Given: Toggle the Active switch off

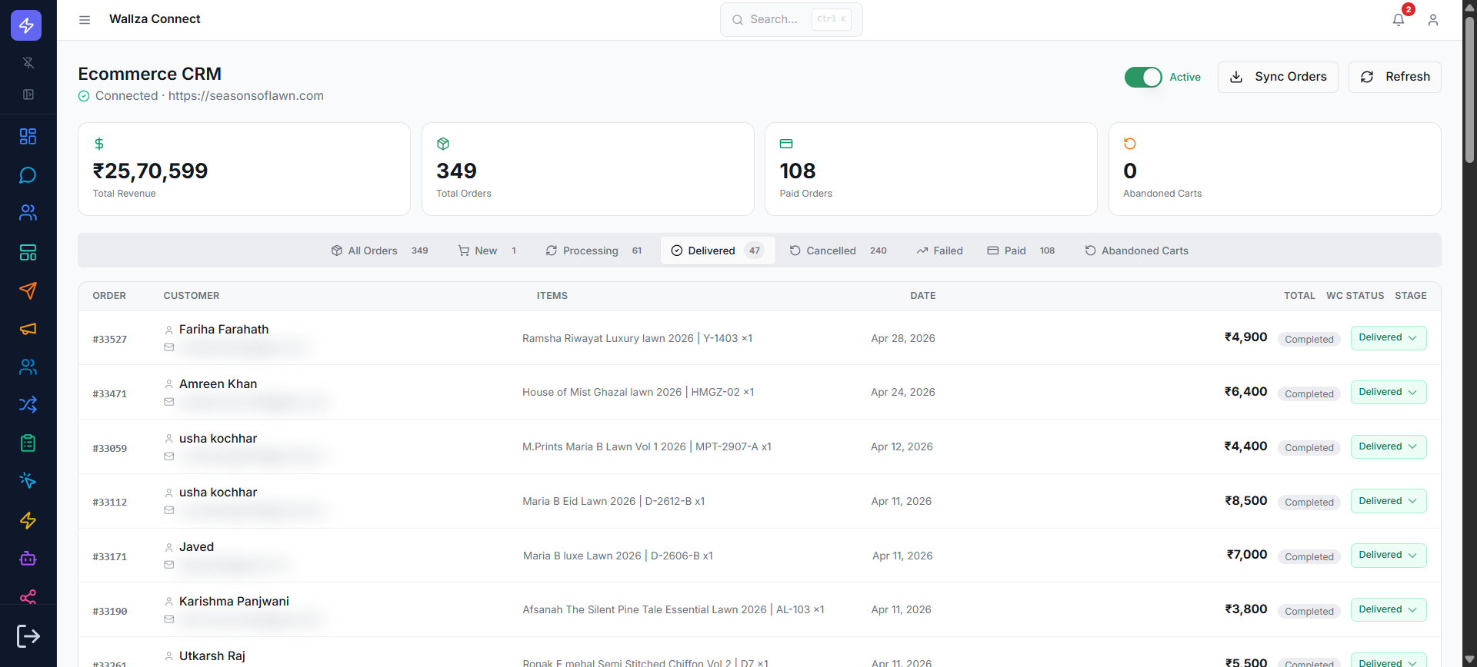Looking at the screenshot, I should coord(1143,77).
